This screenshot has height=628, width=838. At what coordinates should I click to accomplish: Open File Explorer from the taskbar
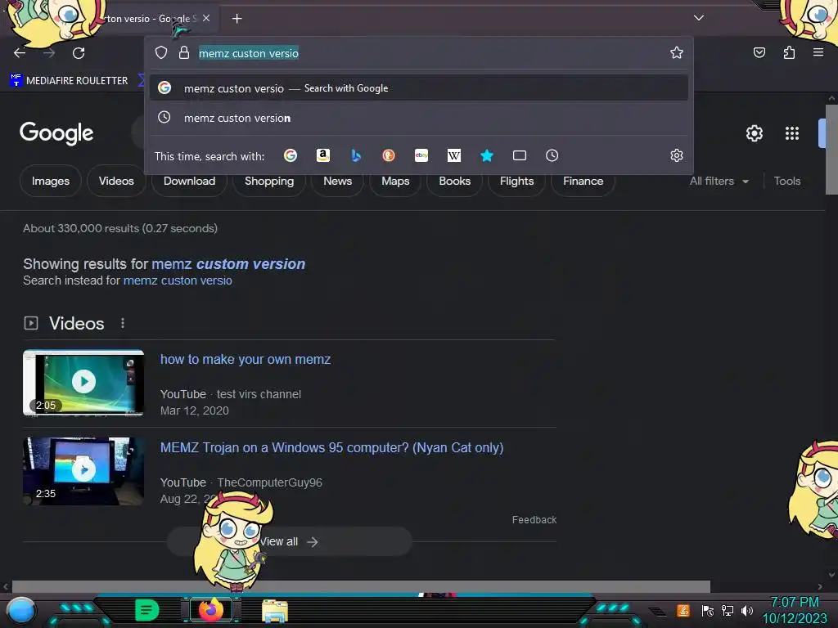275,611
